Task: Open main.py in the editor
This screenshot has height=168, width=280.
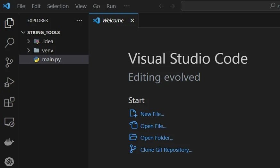Action: [51, 59]
